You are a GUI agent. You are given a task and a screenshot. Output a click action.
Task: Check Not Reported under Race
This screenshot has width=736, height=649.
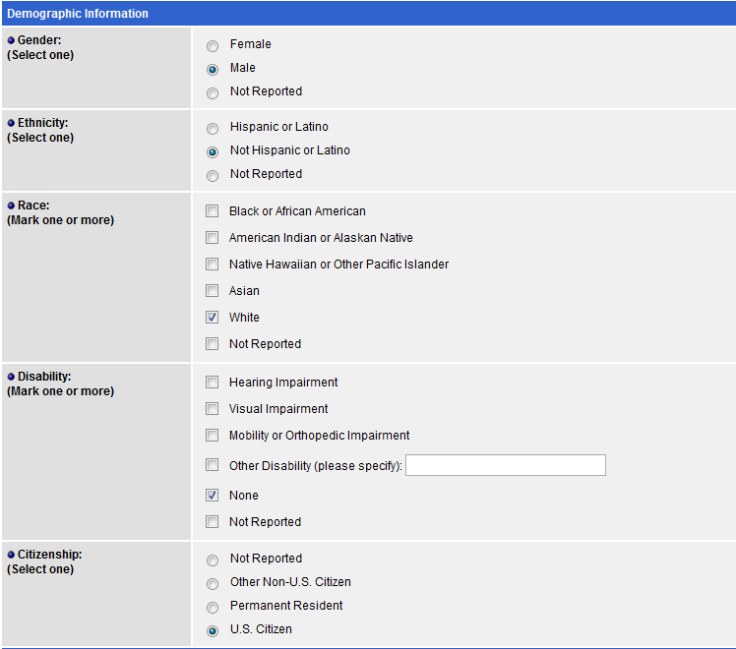click(212, 344)
